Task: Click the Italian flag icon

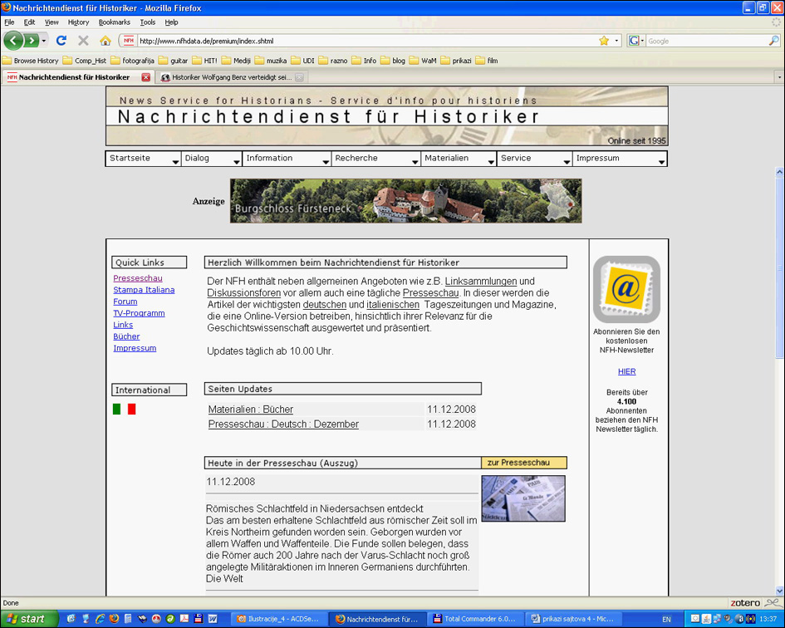Action: [124, 410]
